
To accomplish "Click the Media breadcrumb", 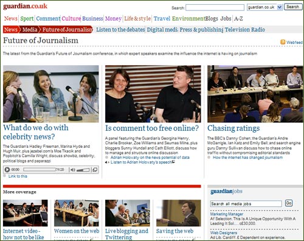I will pos(30,30).
